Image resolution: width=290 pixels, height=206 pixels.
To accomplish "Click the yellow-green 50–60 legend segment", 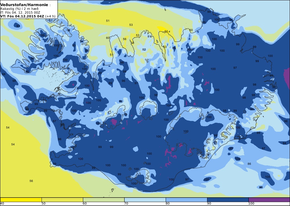I will click(62, 200).
